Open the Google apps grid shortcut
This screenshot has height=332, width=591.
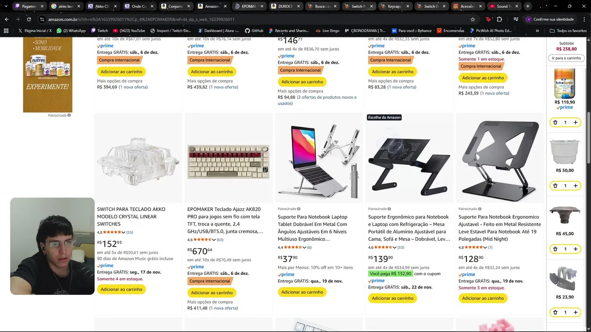tap(6, 31)
